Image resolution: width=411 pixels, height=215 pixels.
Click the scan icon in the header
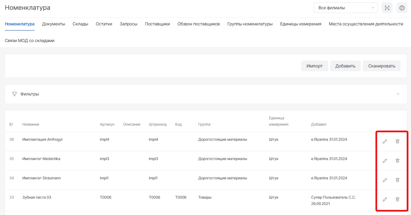click(387, 8)
